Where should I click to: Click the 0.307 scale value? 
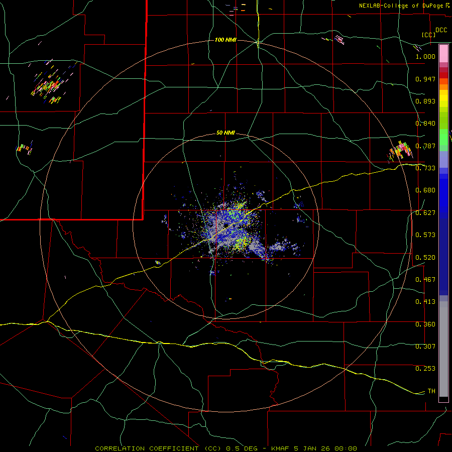coord(425,347)
